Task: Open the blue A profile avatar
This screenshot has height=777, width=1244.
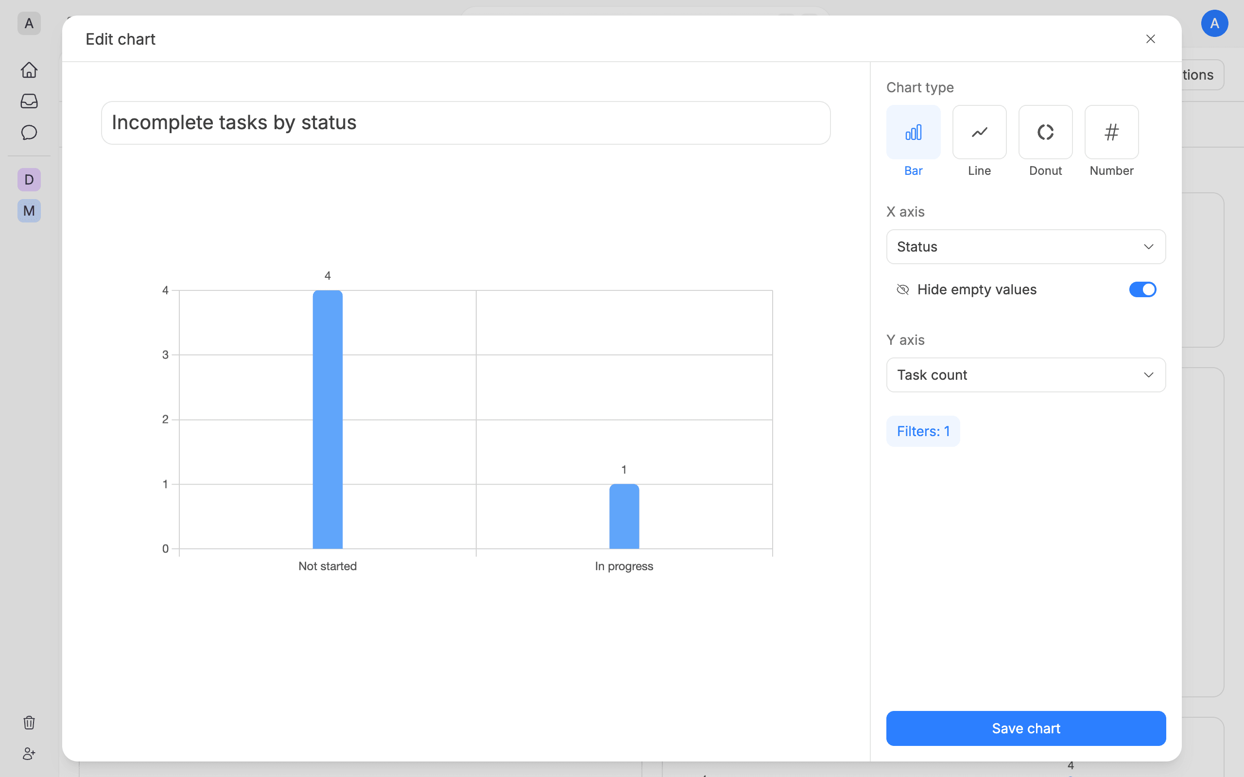Action: [1215, 23]
